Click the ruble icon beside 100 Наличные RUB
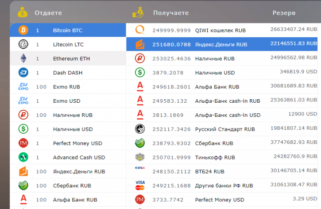This screenshot has height=209, width=321. (23, 115)
